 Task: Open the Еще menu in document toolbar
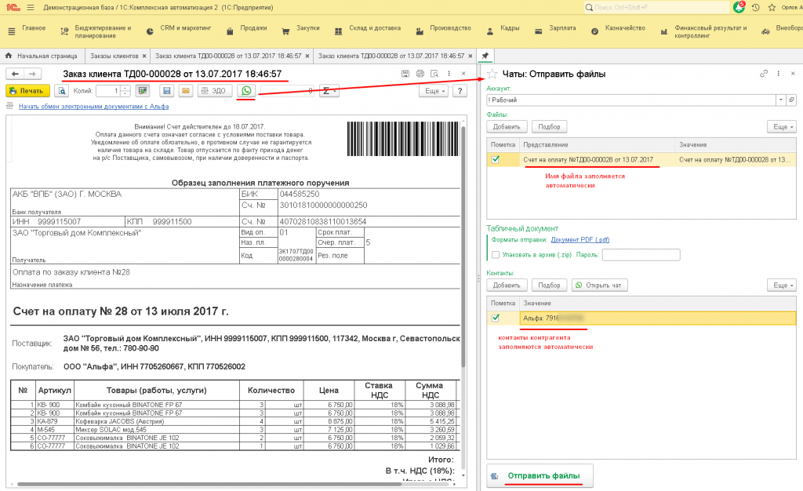point(434,91)
